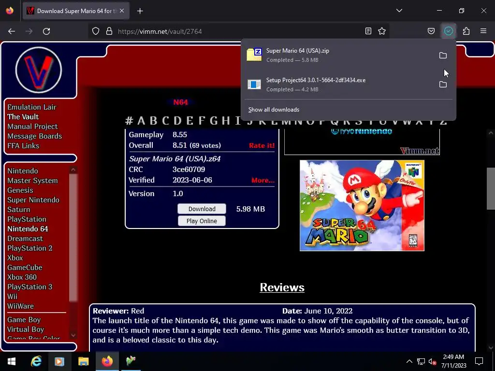This screenshot has height=371, width=495.
Task: Open Emulation Lair link
Action: [32, 107]
